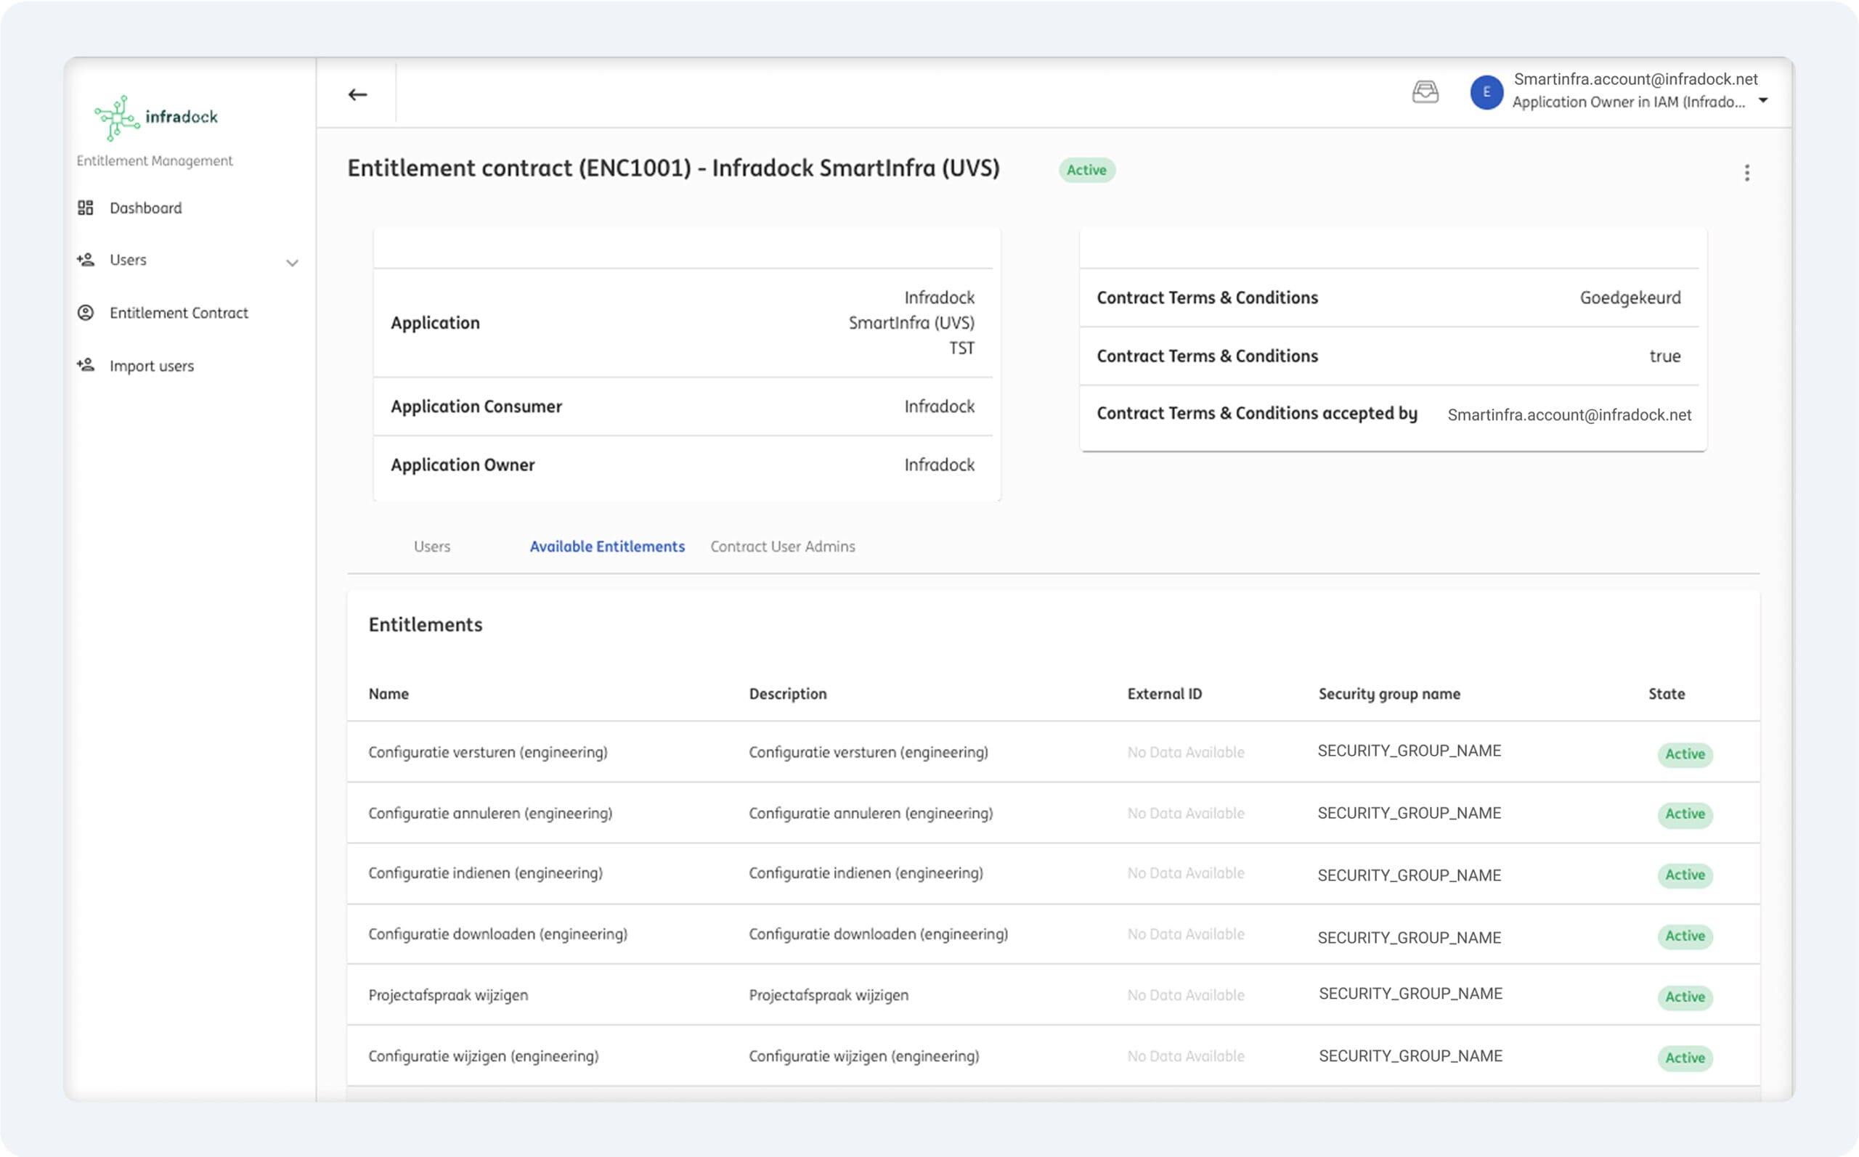Click the Dashboard grid icon

pos(86,208)
